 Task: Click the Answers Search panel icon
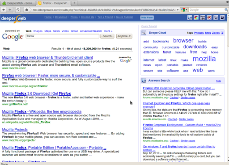pyautogui.click(x=144, y=80)
